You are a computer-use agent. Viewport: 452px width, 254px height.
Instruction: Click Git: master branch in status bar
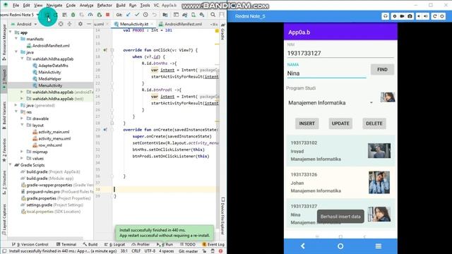point(189,251)
